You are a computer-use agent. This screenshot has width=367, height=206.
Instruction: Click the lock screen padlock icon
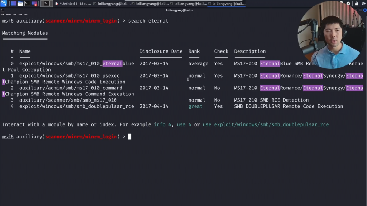[357, 4]
